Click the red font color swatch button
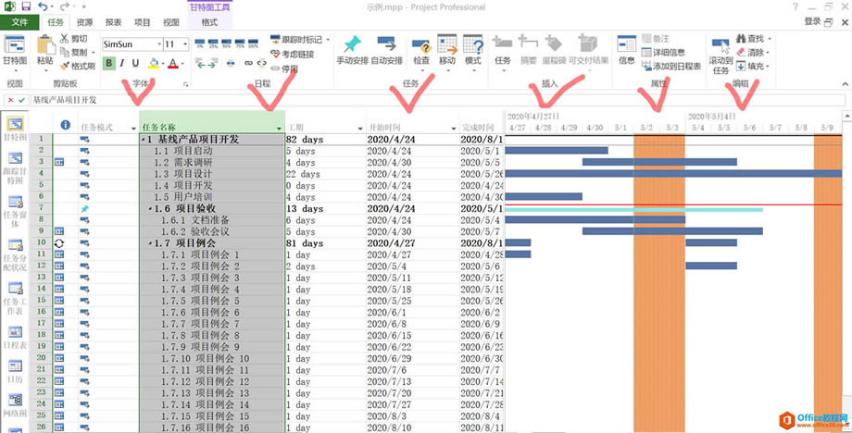 [173, 64]
